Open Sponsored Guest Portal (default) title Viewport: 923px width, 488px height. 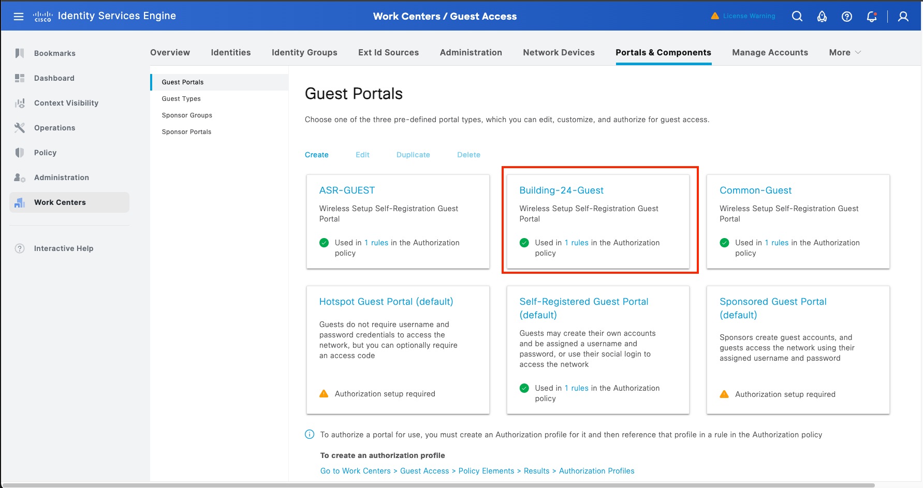[x=773, y=308]
